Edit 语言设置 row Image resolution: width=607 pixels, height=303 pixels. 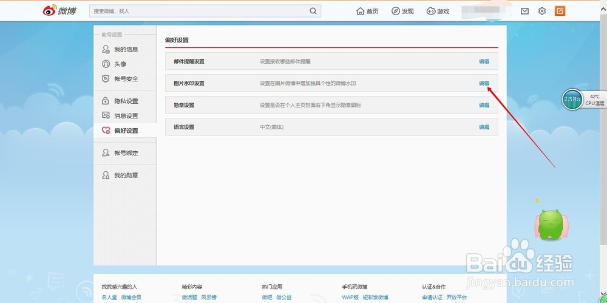[x=484, y=127]
